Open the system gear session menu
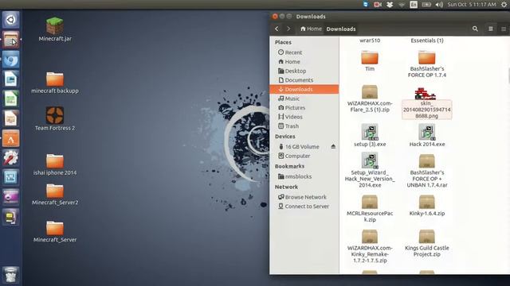 coord(504,5)
